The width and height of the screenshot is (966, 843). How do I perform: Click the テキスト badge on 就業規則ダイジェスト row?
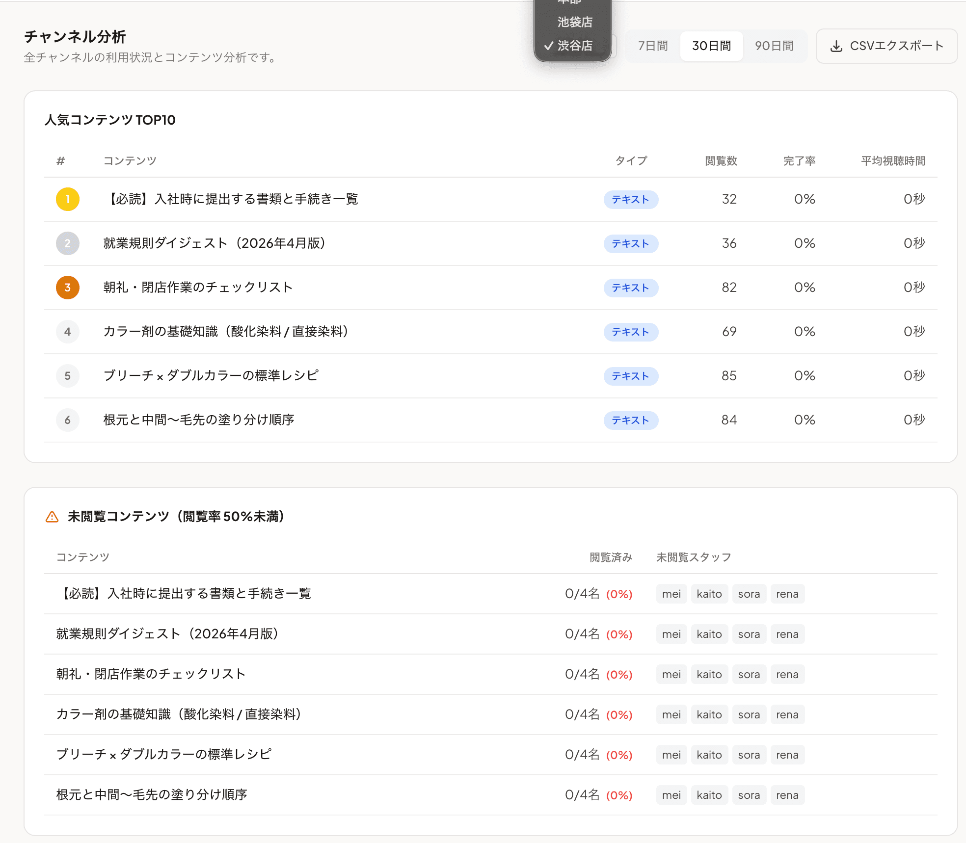(x=631, y=243)
